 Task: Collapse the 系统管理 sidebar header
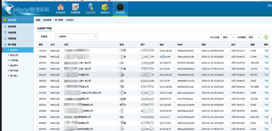(12, 20)
